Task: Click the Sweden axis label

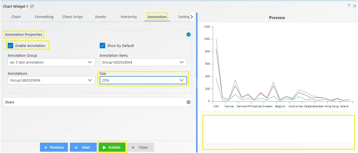Action: (268, 106)
